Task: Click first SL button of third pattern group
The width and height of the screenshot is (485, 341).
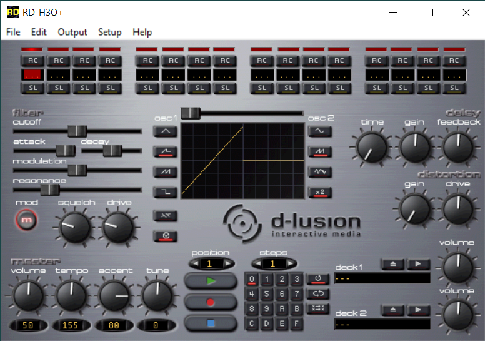Action: tap(262, 88)
